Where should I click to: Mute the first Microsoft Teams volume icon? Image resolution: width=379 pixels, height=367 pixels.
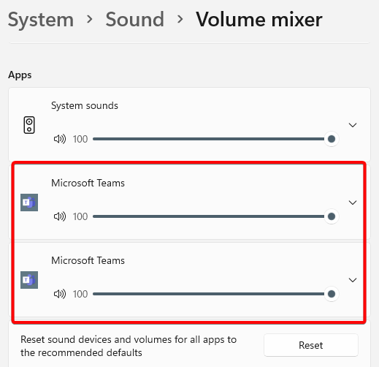(60, 216)
